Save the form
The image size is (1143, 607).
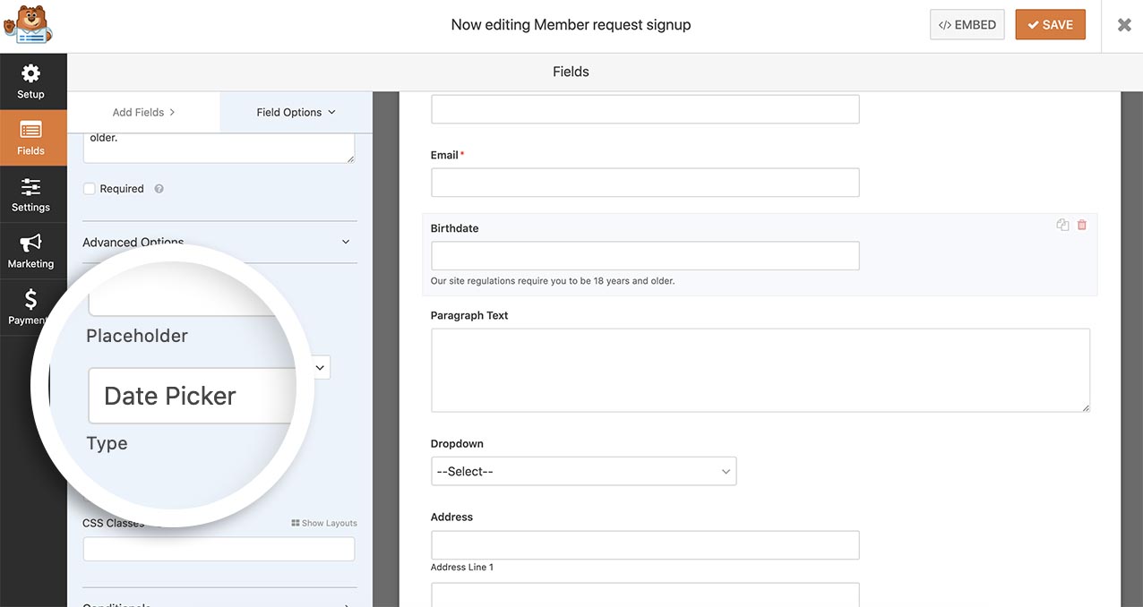[x=1050, y=25]
